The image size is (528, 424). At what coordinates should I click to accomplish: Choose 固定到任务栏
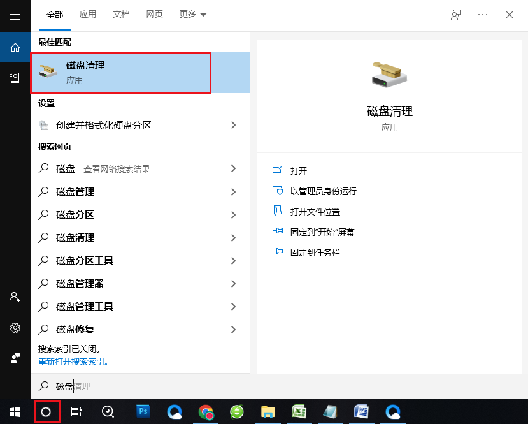point(315,252)
